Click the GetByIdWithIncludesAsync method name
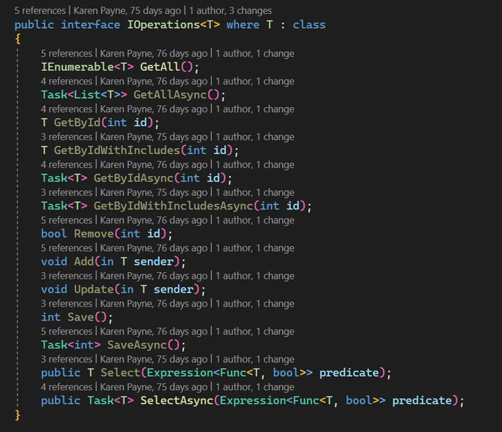Screen dimensions: 502x432 tap(173, 206)
